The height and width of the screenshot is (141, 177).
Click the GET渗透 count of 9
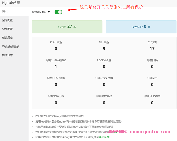104,49
